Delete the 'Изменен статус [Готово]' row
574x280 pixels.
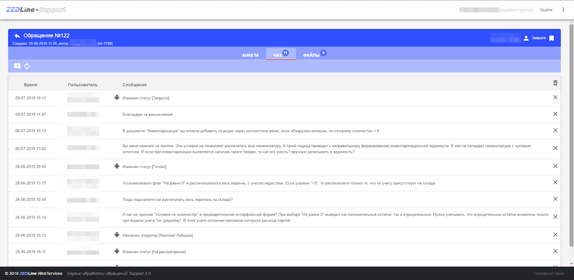click(x=555, y=166)
